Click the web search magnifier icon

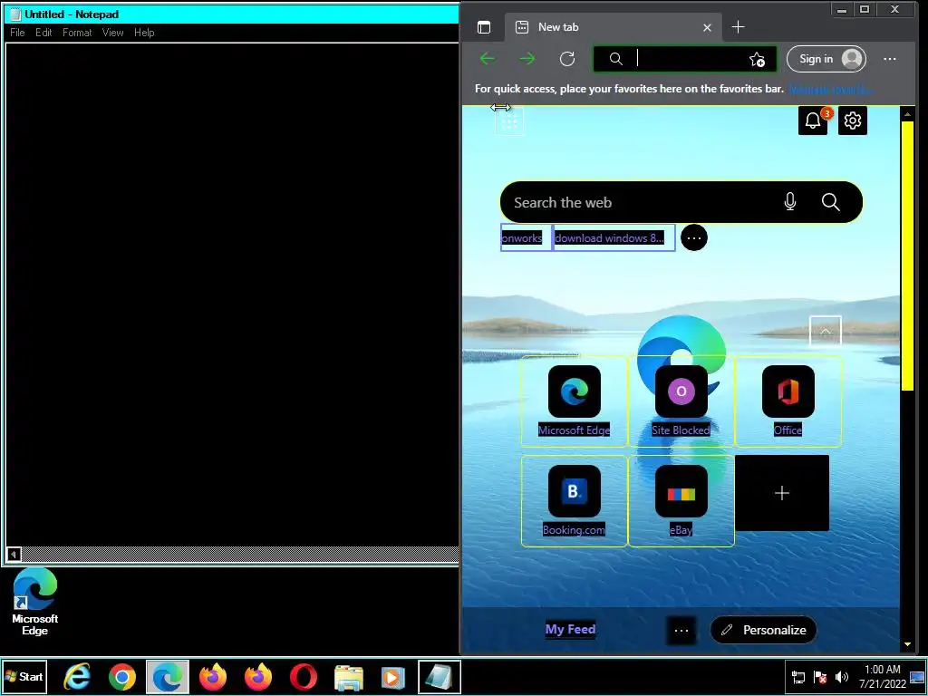(x=830, y=202)
